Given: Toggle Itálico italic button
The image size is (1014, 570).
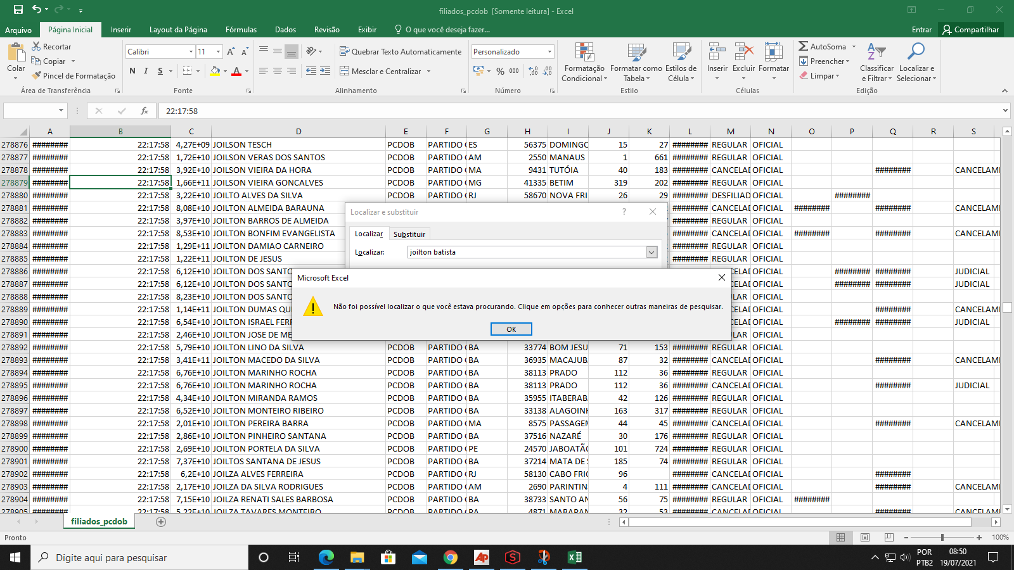Looking at the screenshot, I should [x=146, y=71].
